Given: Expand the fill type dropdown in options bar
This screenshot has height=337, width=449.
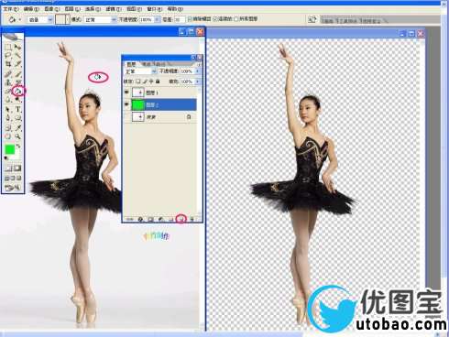Looking at the screenshot, I should coord(40,20).
